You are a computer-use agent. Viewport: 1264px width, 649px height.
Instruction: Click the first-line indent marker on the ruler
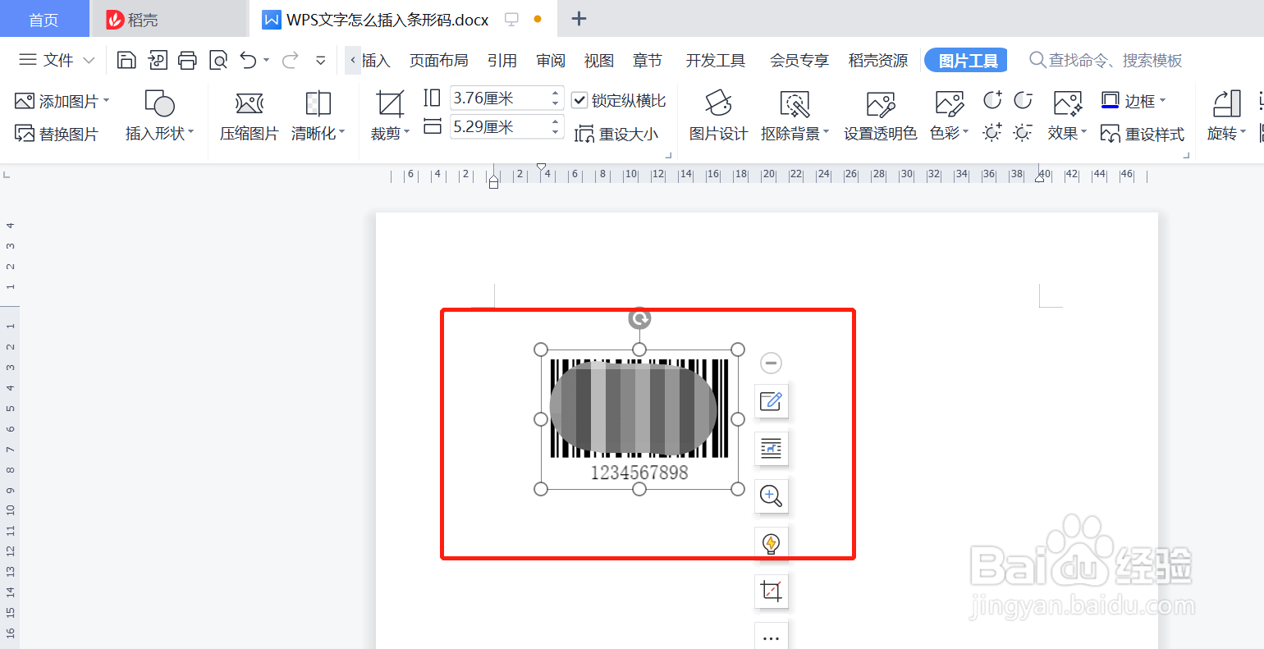point(542,167)
